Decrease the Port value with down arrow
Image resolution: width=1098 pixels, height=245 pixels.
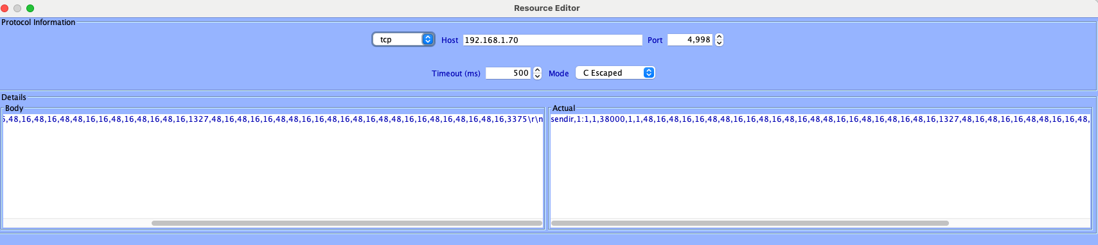719,43
